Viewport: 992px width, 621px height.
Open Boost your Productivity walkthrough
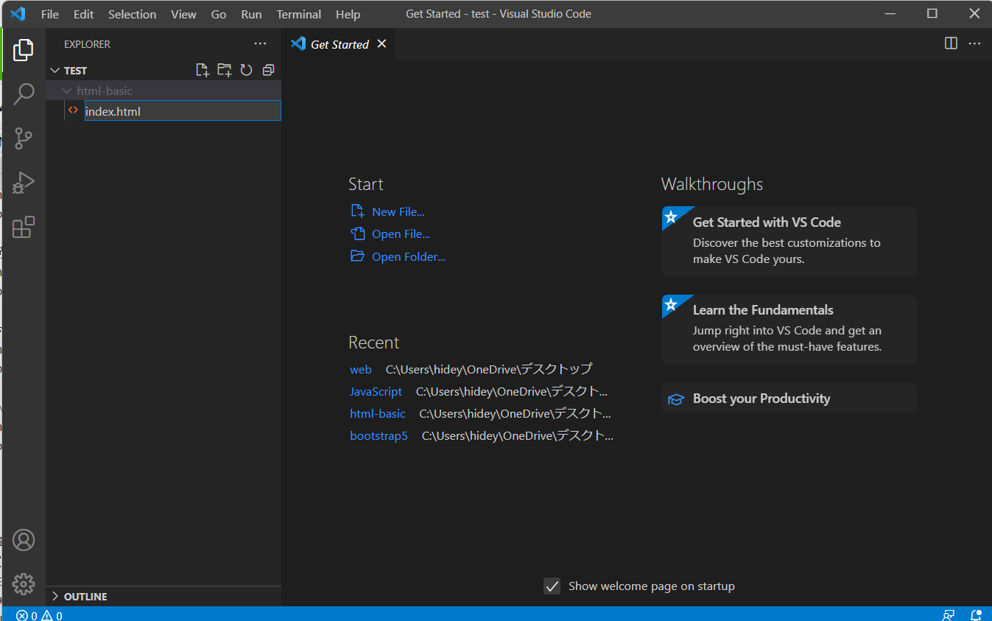789,399
